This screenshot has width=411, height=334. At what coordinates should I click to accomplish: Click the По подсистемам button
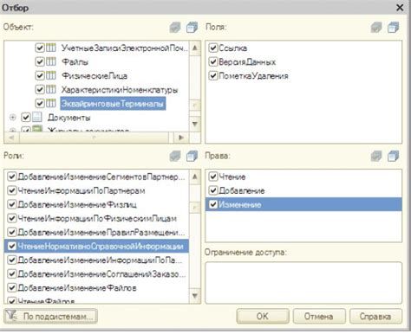tap(51, 316)
